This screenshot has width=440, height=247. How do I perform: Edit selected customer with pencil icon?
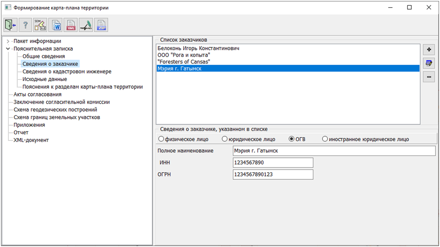(428, 63)
